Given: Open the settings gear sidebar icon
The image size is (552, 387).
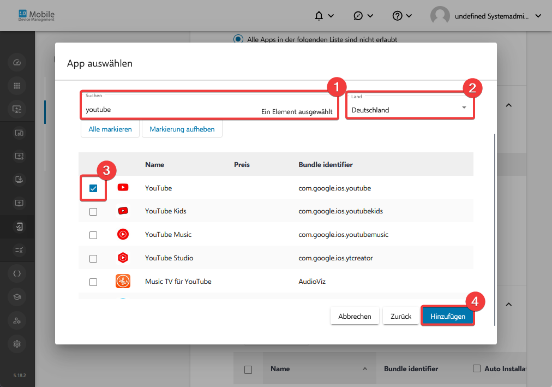Looking at the screenshot, I should [x=17, y=344].
